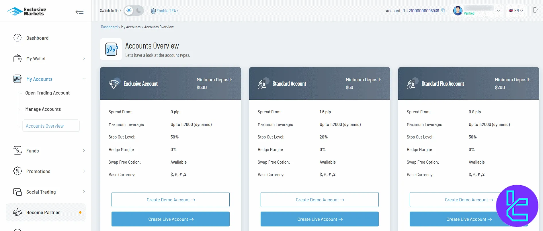Collapse the My Accounts chevron
Viewport: 543px width, 231px height.
coord(84,79)
